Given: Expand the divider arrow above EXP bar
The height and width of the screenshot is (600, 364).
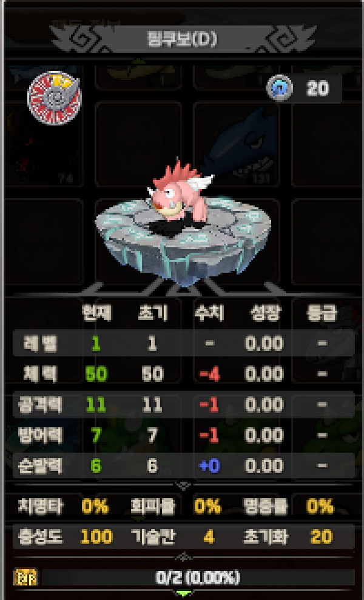Looking at the screenshot, I should click(x=183, y=556).
